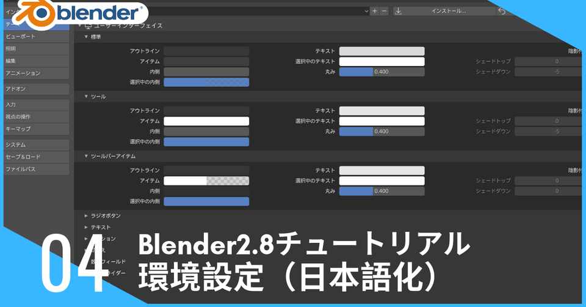The height and width of the screenshot is (307, 586).
Task: Pick ツール アウトライン color swatch
Action: 206,111
